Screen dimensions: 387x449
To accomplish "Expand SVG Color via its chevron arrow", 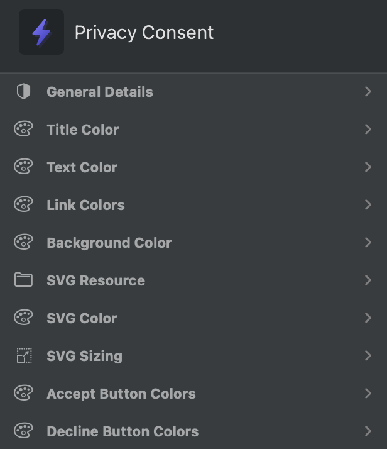I will 368,318.
